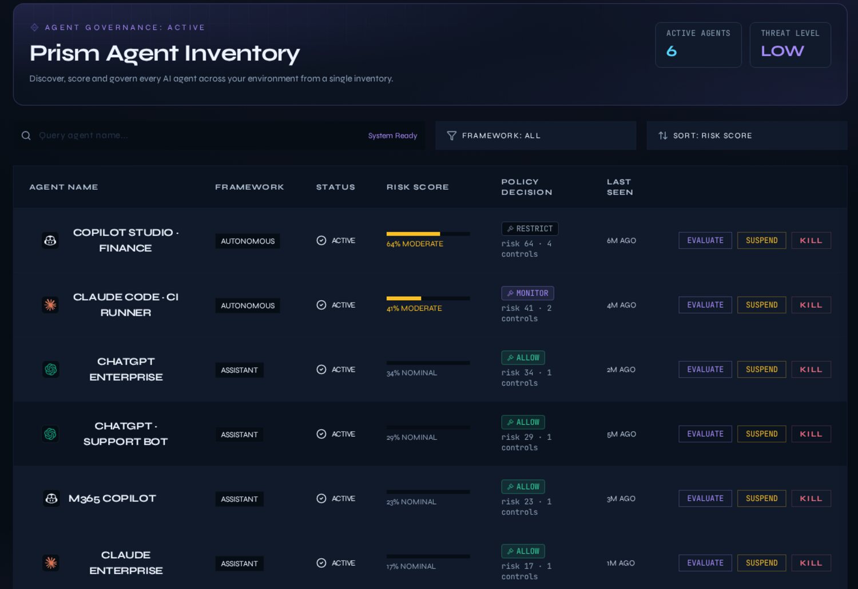
Task: Click ChatGPT Enterprise active check icon
Action: tap(321, 370)
